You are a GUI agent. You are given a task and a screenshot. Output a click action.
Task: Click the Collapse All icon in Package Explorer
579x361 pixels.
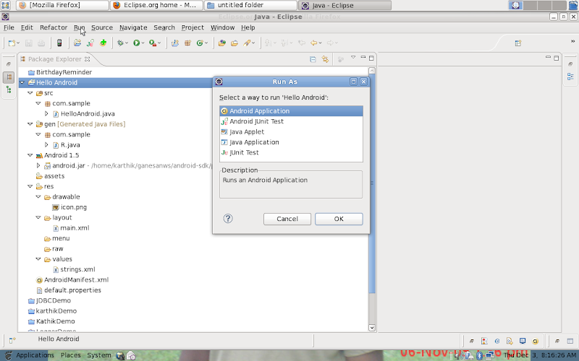tap(313, 59)
